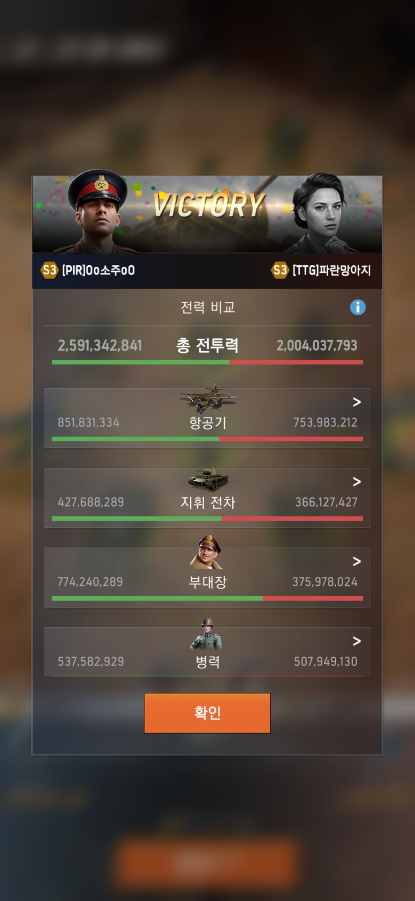415x901 pixels.
Task: Click the S3 badge beside [TTG]파란망아지
Action: click(280, 270)
